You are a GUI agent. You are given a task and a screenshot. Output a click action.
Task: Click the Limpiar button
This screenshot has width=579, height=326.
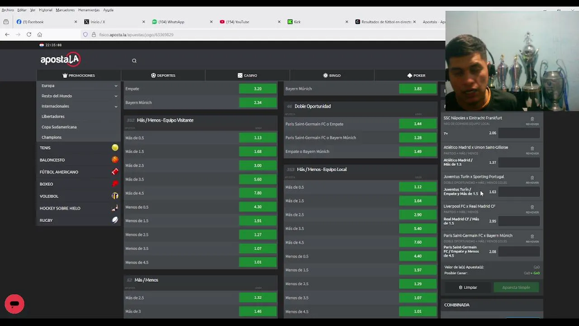pos(468,288)
